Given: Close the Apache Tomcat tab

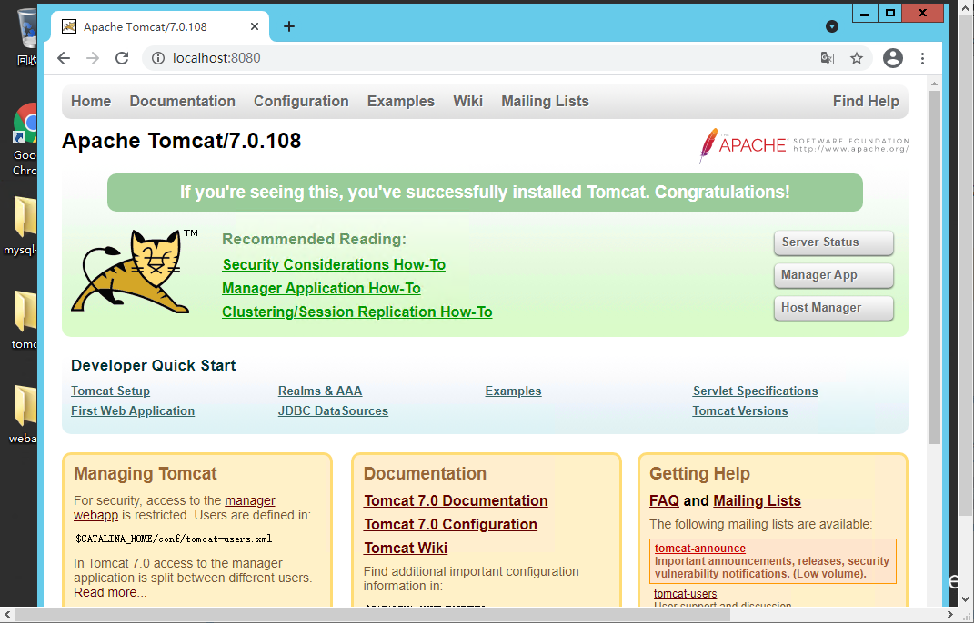Looking at the screenshot, I should [254, 26].
